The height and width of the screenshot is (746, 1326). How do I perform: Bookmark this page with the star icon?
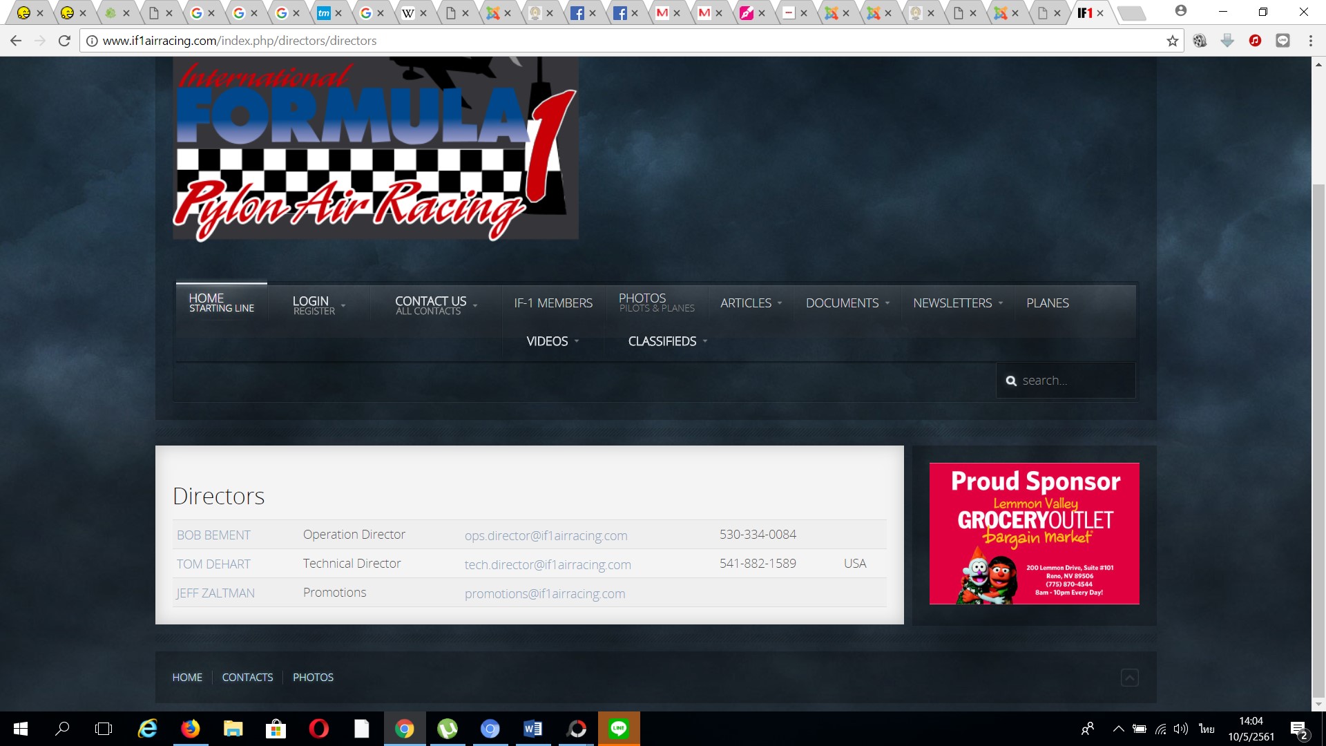point(1172,41)
